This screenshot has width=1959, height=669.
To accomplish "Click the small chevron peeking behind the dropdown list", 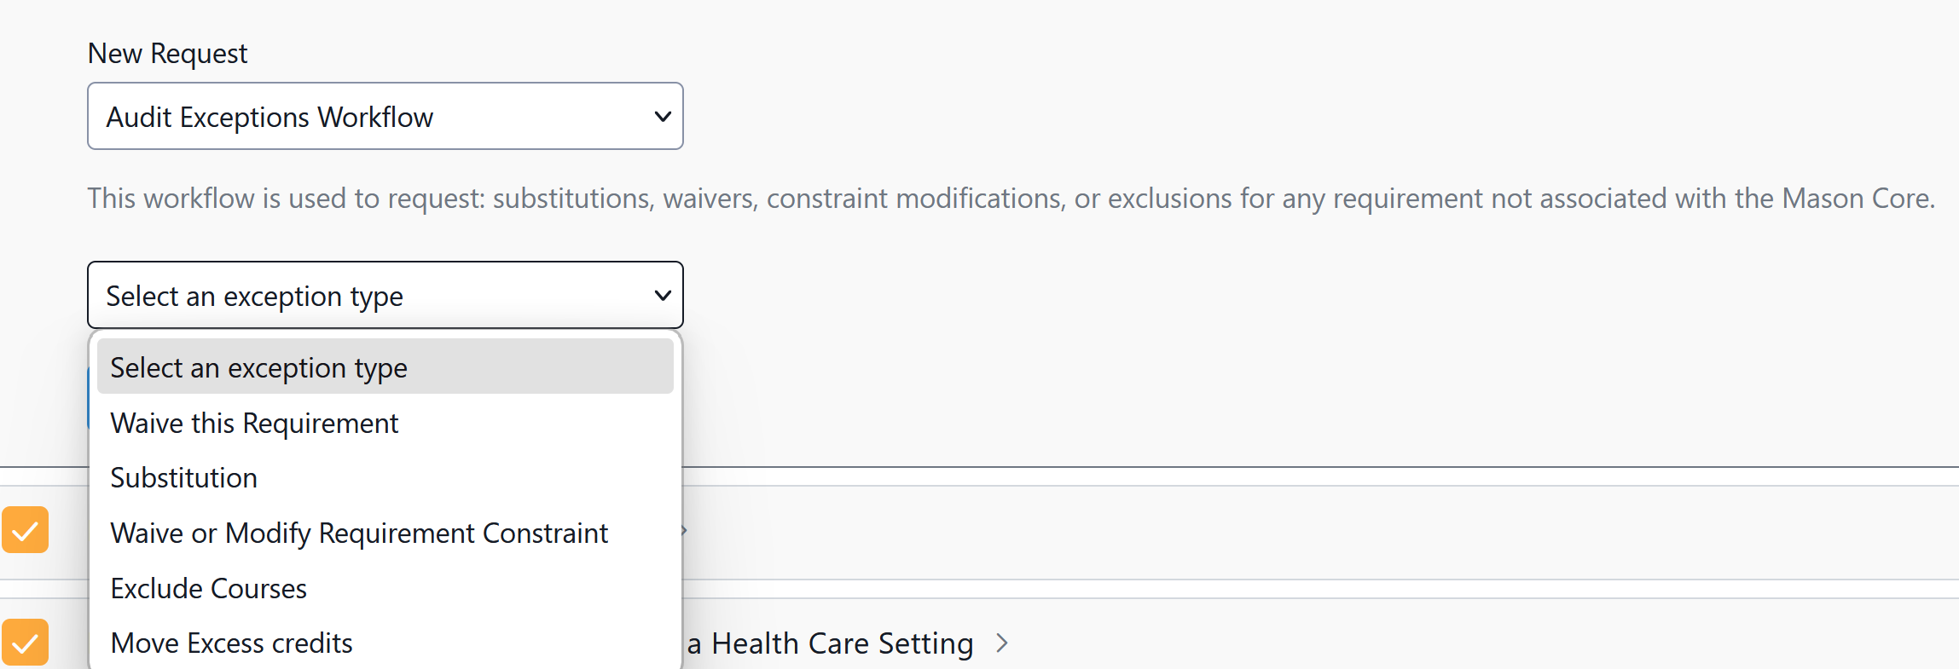I will pyautogui.click(x=685, y=531).
